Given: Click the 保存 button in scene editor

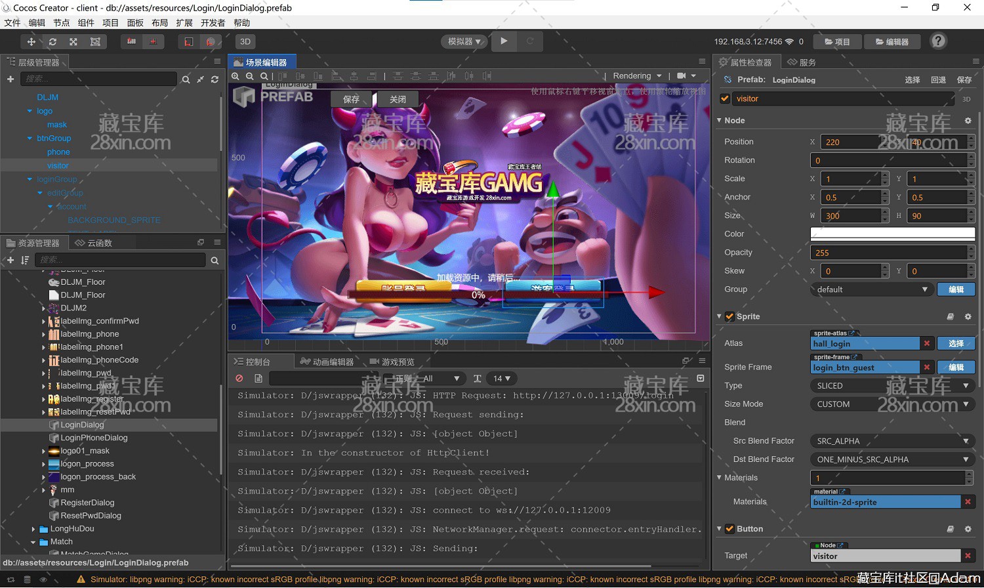Looking at the screenshot, I should point(352,99).
